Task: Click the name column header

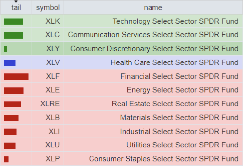Action: click(153, 7)
